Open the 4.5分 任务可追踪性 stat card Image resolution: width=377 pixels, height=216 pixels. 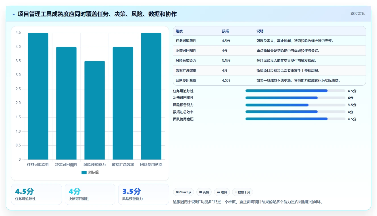[x=36, y=194]
